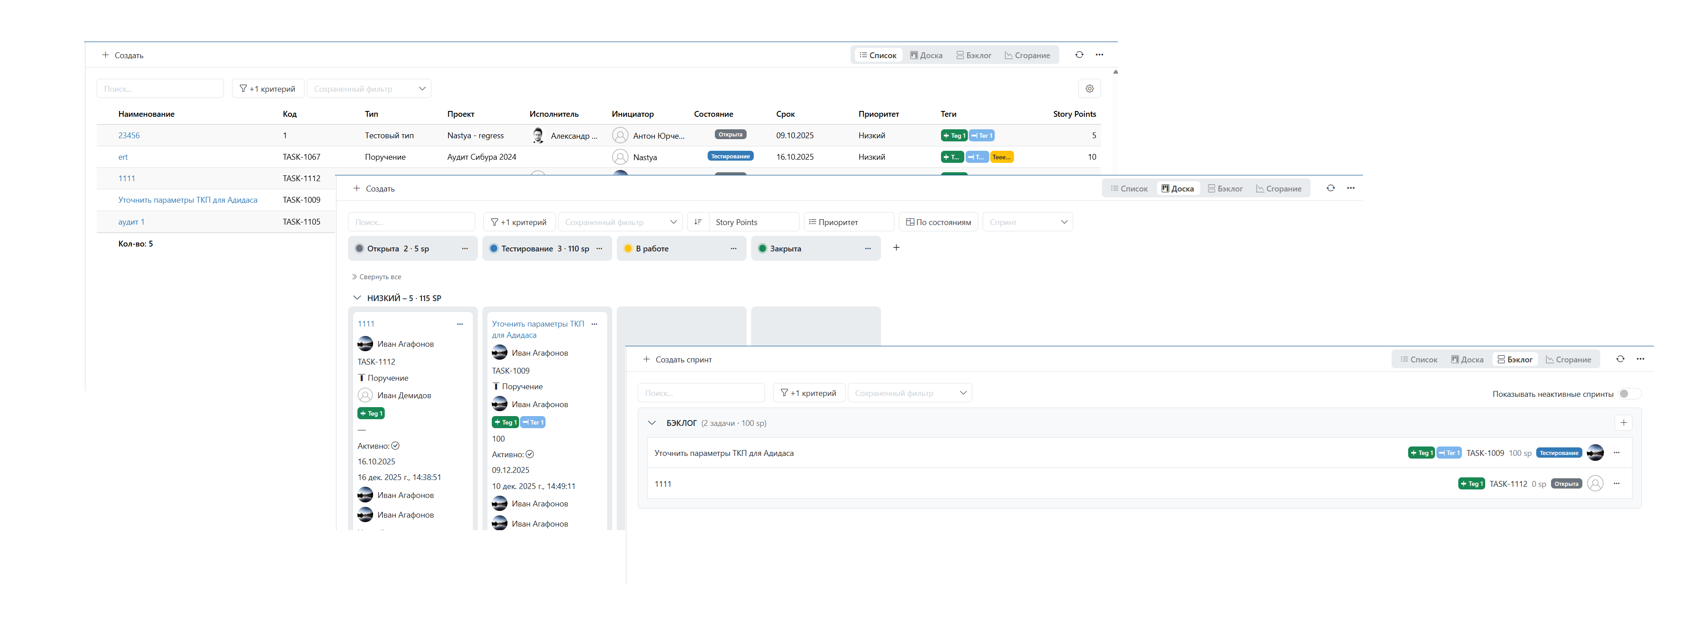Image resolution: width=1693 pixels, height=625 pixels.
Task: Click the plus icon in БЭКЛОГ section
Action: click(x=1623, y=423)
